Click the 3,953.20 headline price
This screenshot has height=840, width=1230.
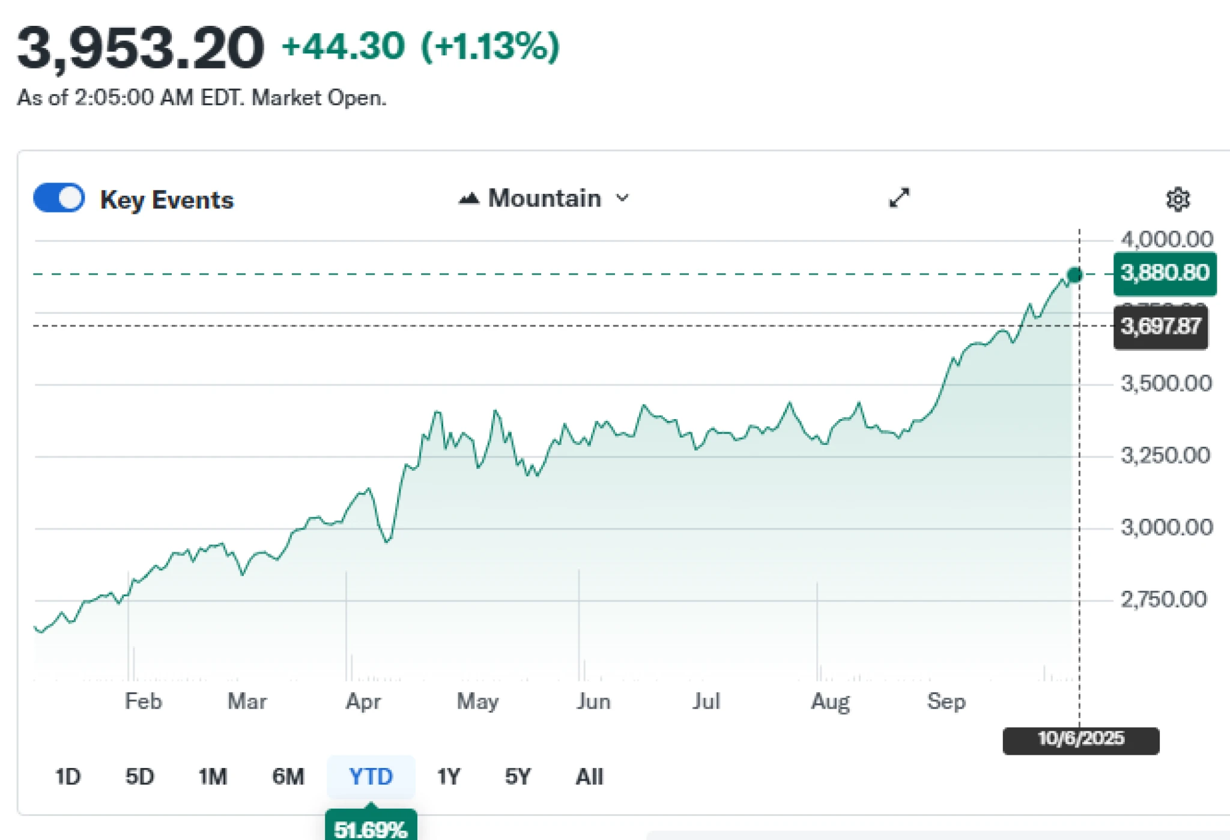click(x=141, y=48)
